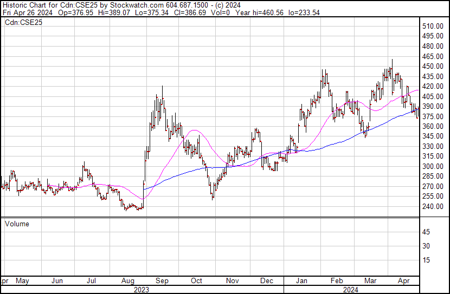Viewport: 450px width, 294px height.
Task: Click the volume axis label 15
Action: point(426,260)
